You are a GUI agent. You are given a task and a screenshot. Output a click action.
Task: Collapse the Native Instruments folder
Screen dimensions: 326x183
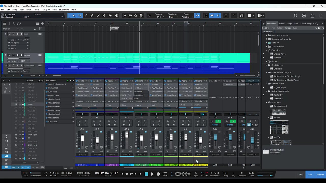[x=267, y=91]
